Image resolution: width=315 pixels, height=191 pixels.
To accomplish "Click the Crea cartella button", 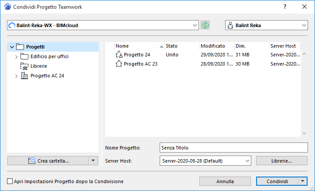I will (x=48, y=161).
